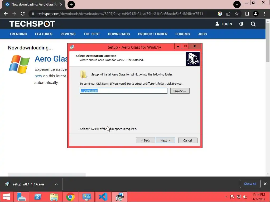Go forward using browser forward arrow
270x202 pixels.
[x=14, y=14]
